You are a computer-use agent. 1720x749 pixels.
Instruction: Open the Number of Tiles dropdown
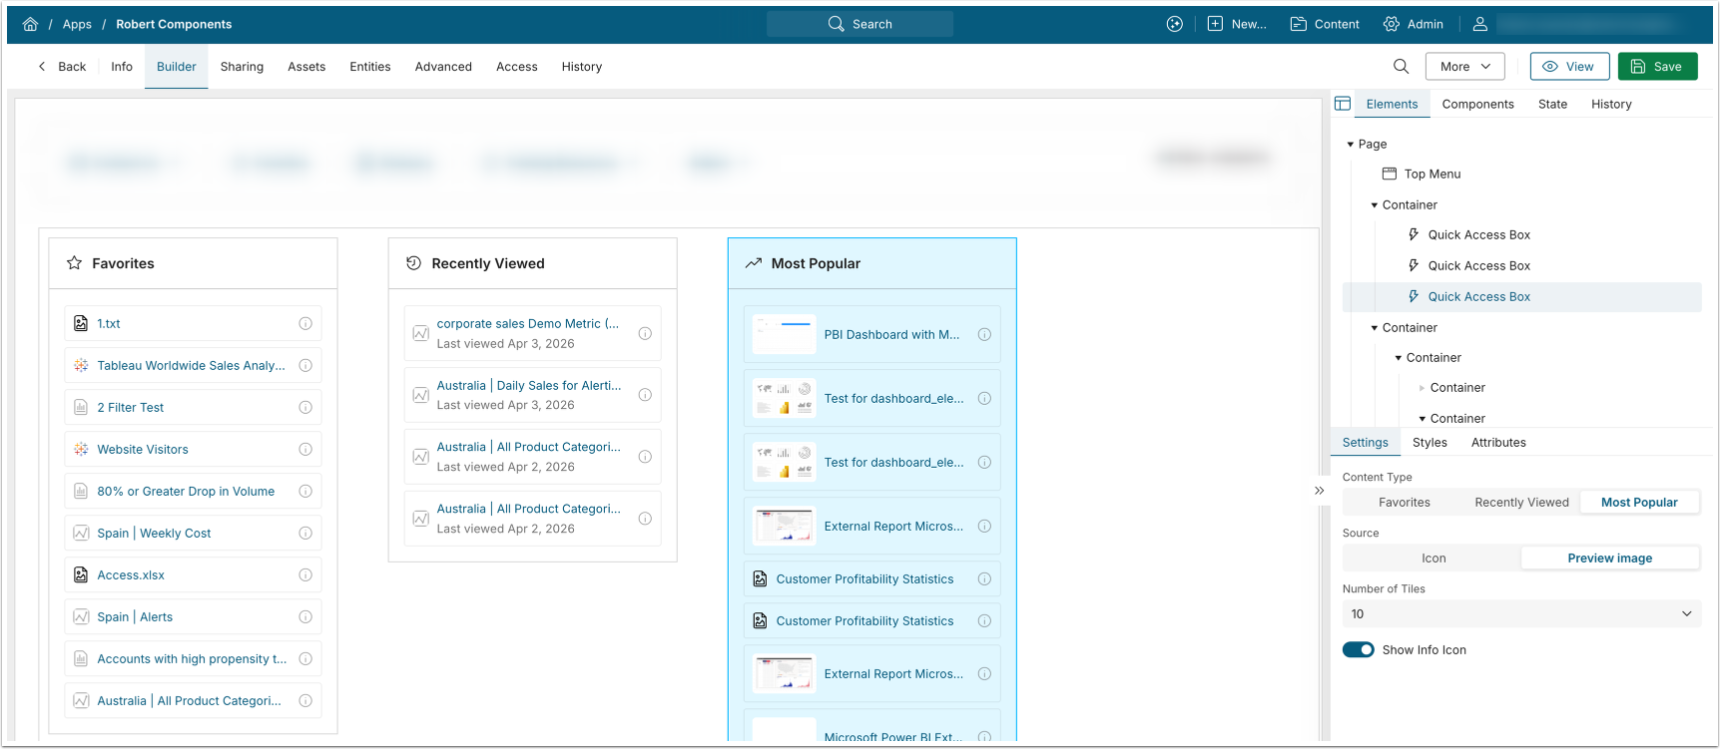point(1521,614)
